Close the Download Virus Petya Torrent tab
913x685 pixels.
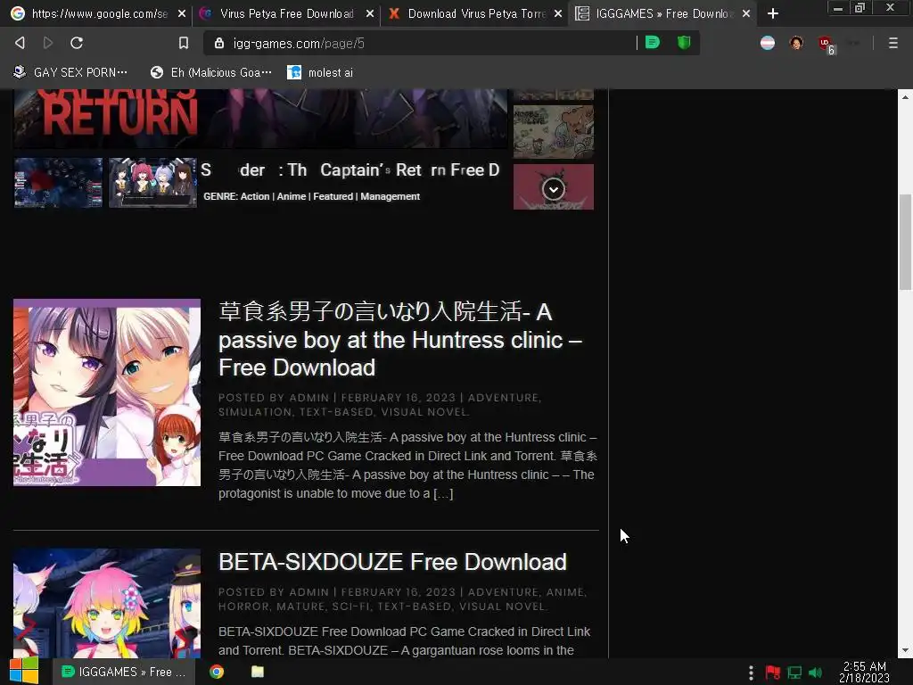[x=558, y=13]
